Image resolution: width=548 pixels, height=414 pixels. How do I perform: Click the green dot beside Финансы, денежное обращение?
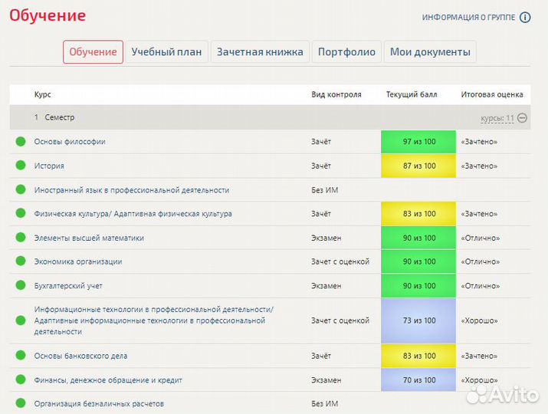(x=21, y=379)
